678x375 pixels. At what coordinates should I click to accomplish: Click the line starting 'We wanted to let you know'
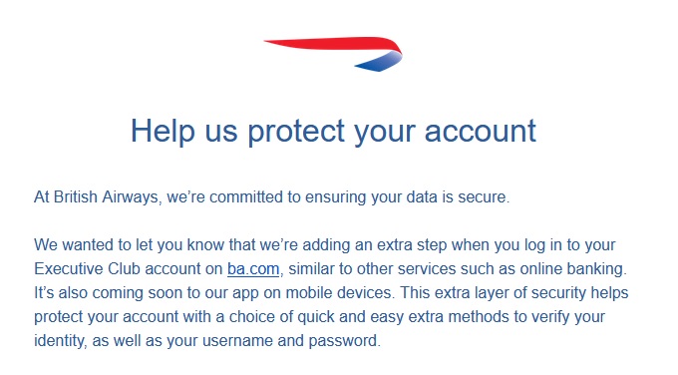(x=325, y=245)
